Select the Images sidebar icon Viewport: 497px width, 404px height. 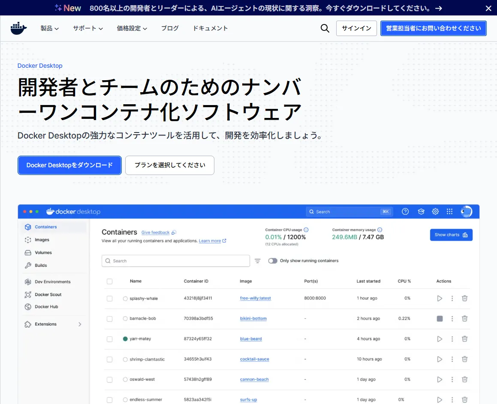point(28,240)
